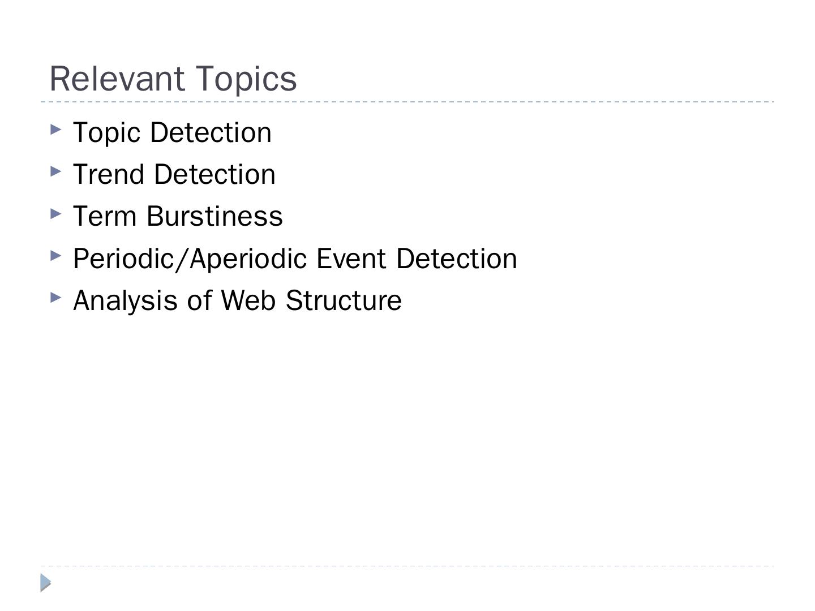Click the "Trend Detection" bullet text
Screen dimensions: 815x611
pyautogui.click(x=174, y=175)
